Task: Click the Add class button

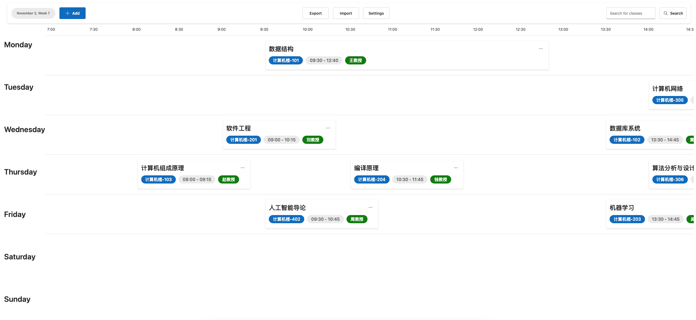Action: tap(72, 13)
